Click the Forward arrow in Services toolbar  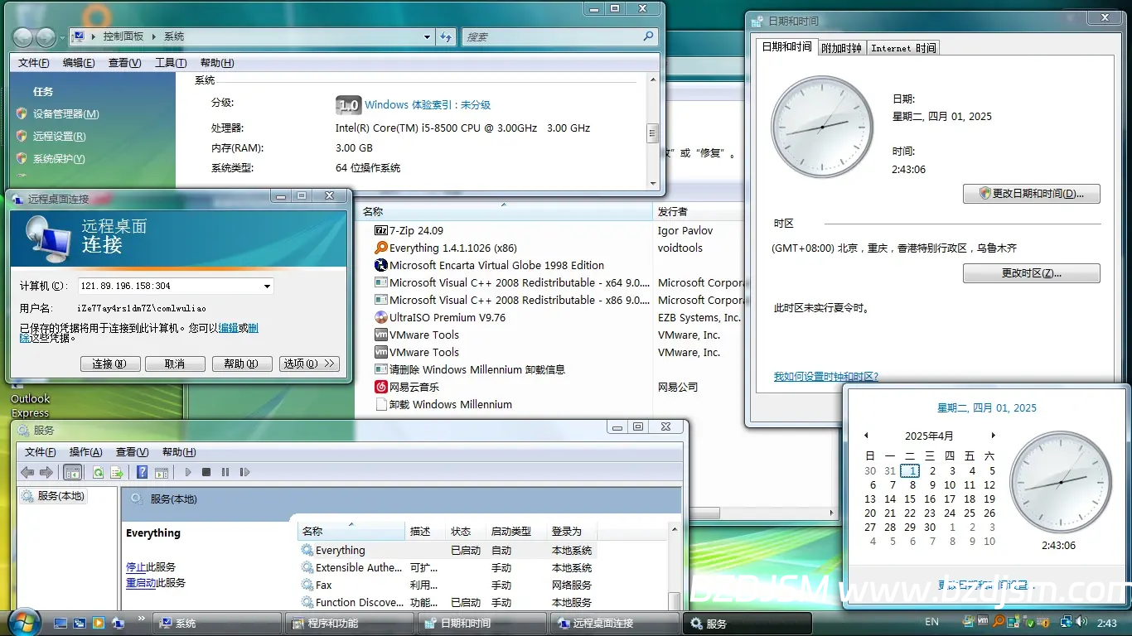pos(46,472)
